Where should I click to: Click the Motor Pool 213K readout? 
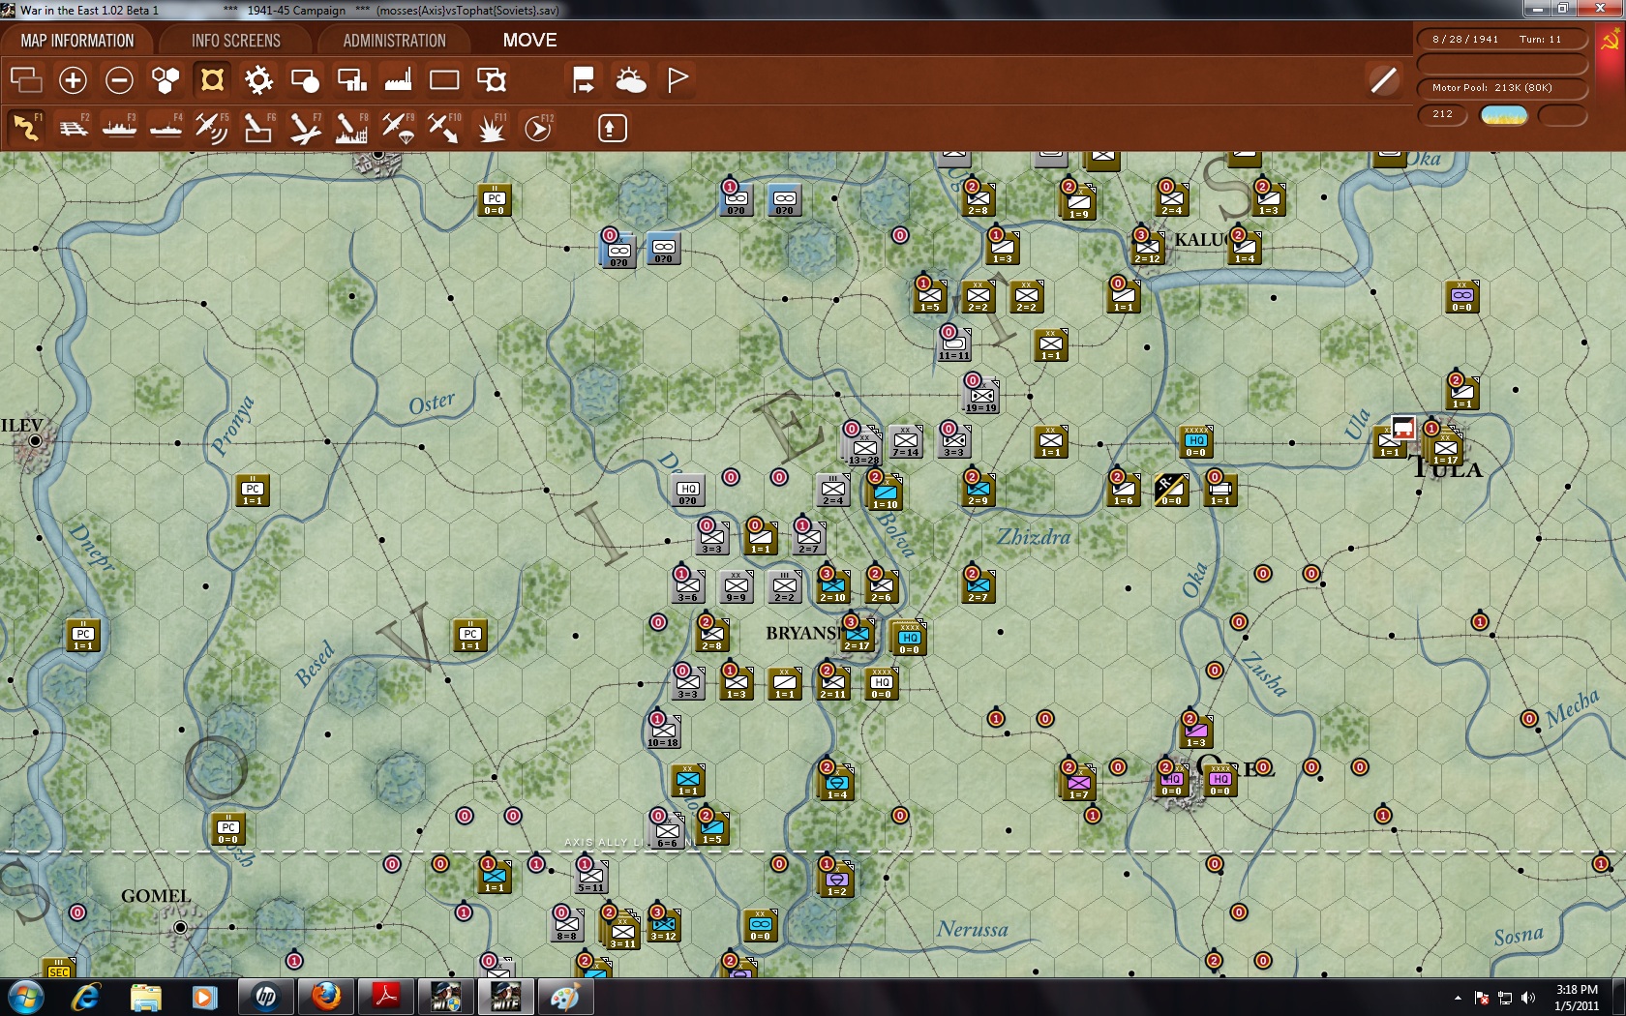pyautogui.click(x=1502, y=87)
